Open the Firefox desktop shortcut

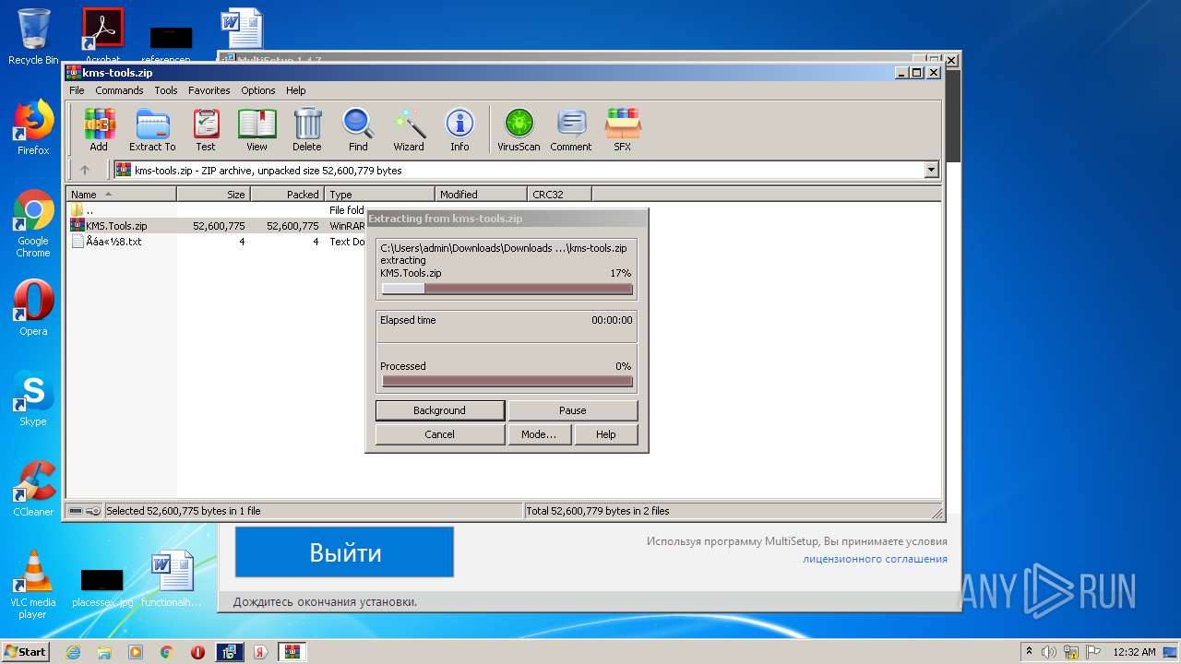[x=33, y=127]
